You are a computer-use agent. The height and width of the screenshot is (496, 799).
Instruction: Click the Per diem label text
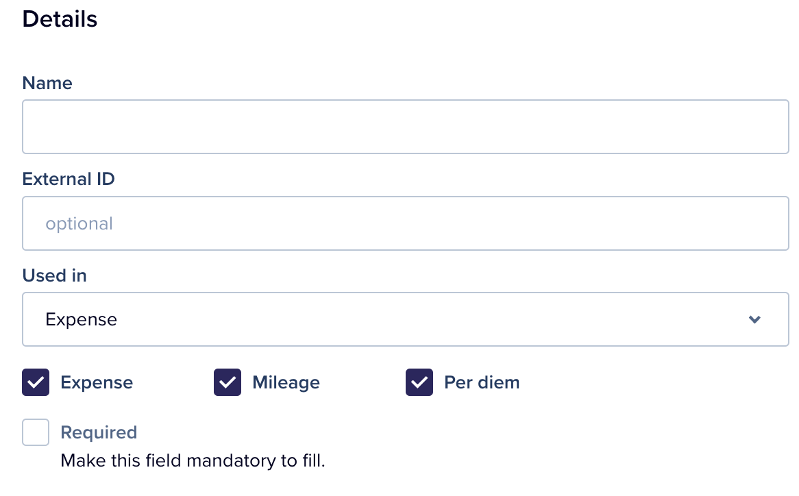(x=482, y=382)
